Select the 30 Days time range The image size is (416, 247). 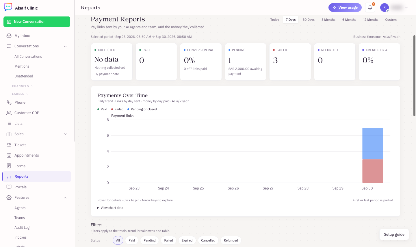coord(309,20)
